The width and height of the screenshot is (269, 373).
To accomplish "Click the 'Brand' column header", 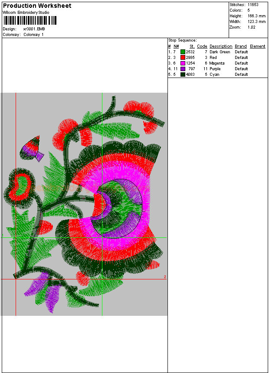I will tap(241, 46).
